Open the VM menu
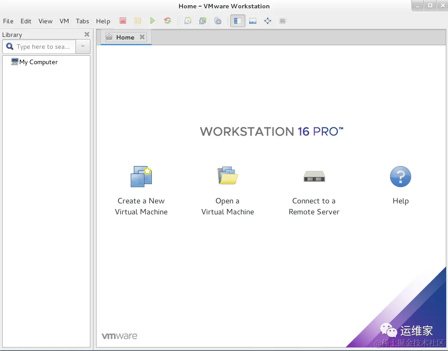Viewport: 448px width, 351px height. click(65, 21)
